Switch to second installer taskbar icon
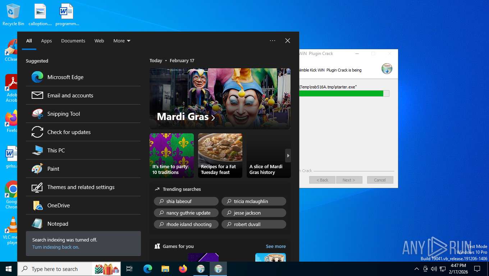 pyautogui.click(x=218, y=269)
